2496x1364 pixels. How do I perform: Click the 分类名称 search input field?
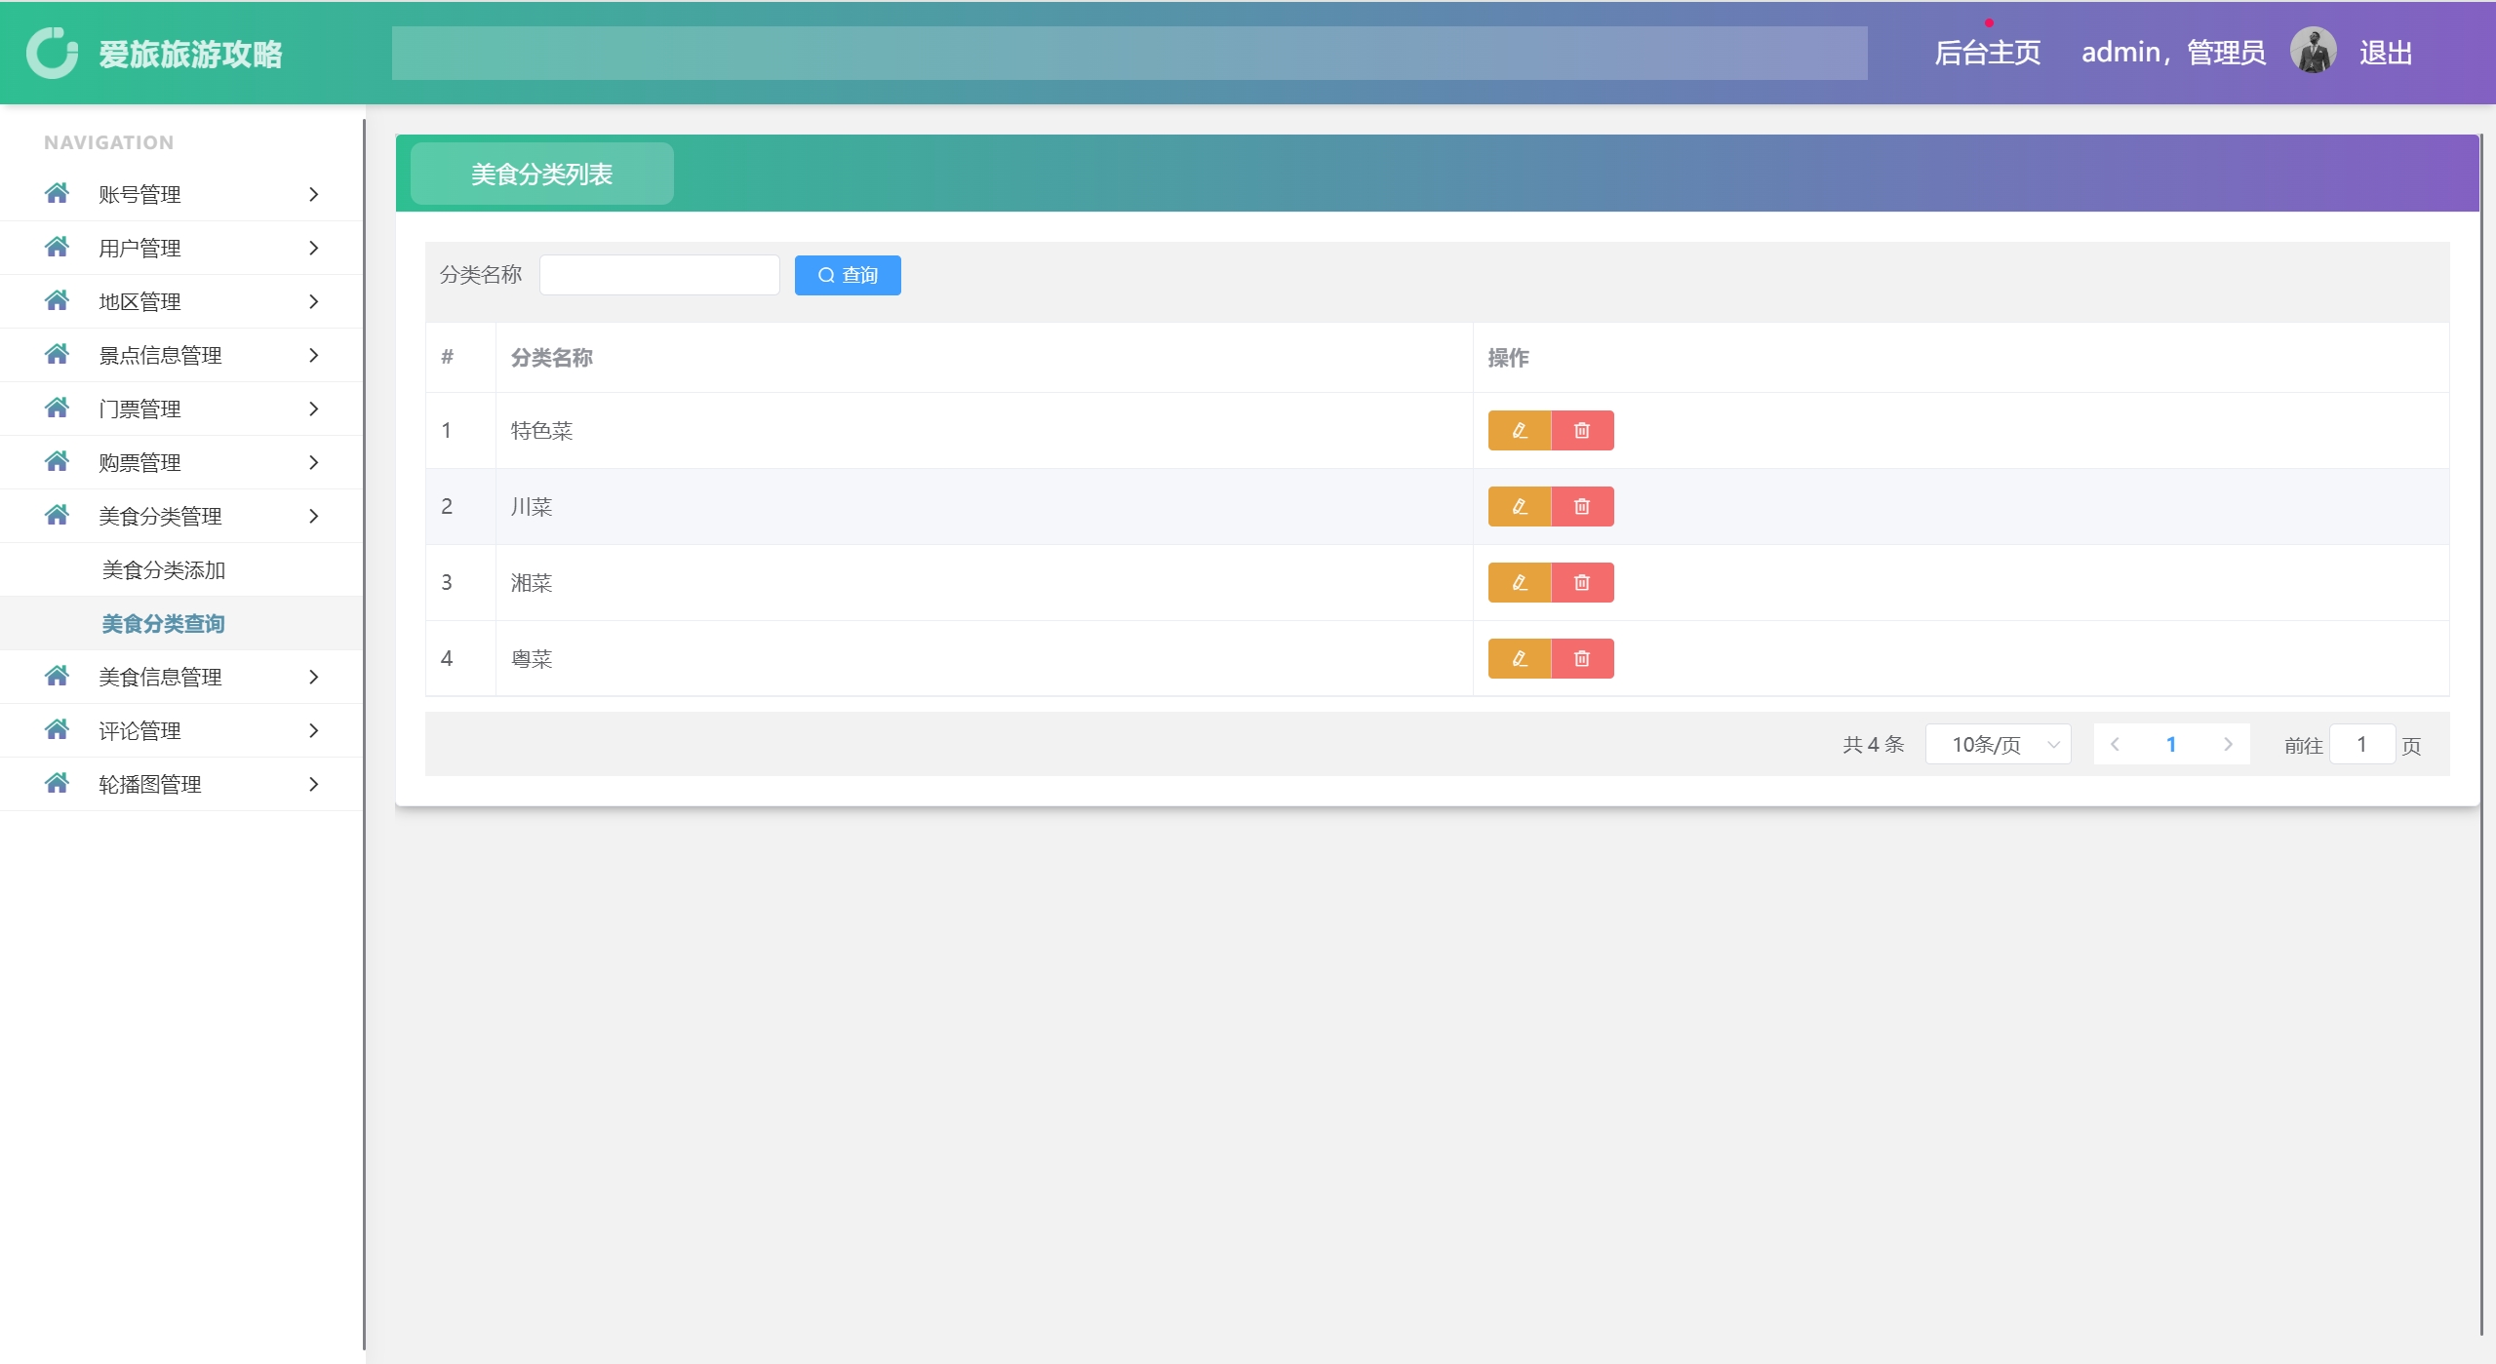tap(658, 275)
